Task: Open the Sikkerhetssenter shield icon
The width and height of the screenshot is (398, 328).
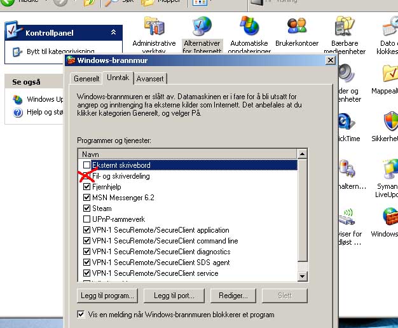Action: tap(391, 121)
